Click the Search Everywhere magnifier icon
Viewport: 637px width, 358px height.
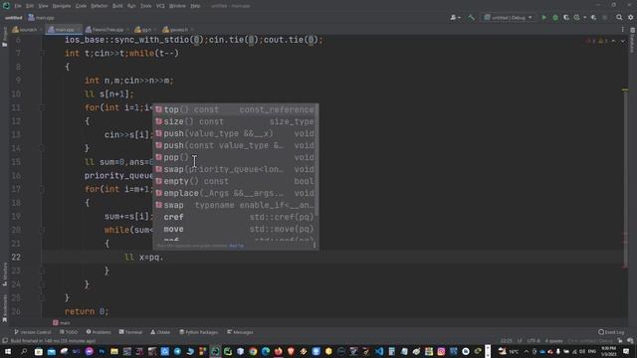pyautogui.click(x=619, y=18)
